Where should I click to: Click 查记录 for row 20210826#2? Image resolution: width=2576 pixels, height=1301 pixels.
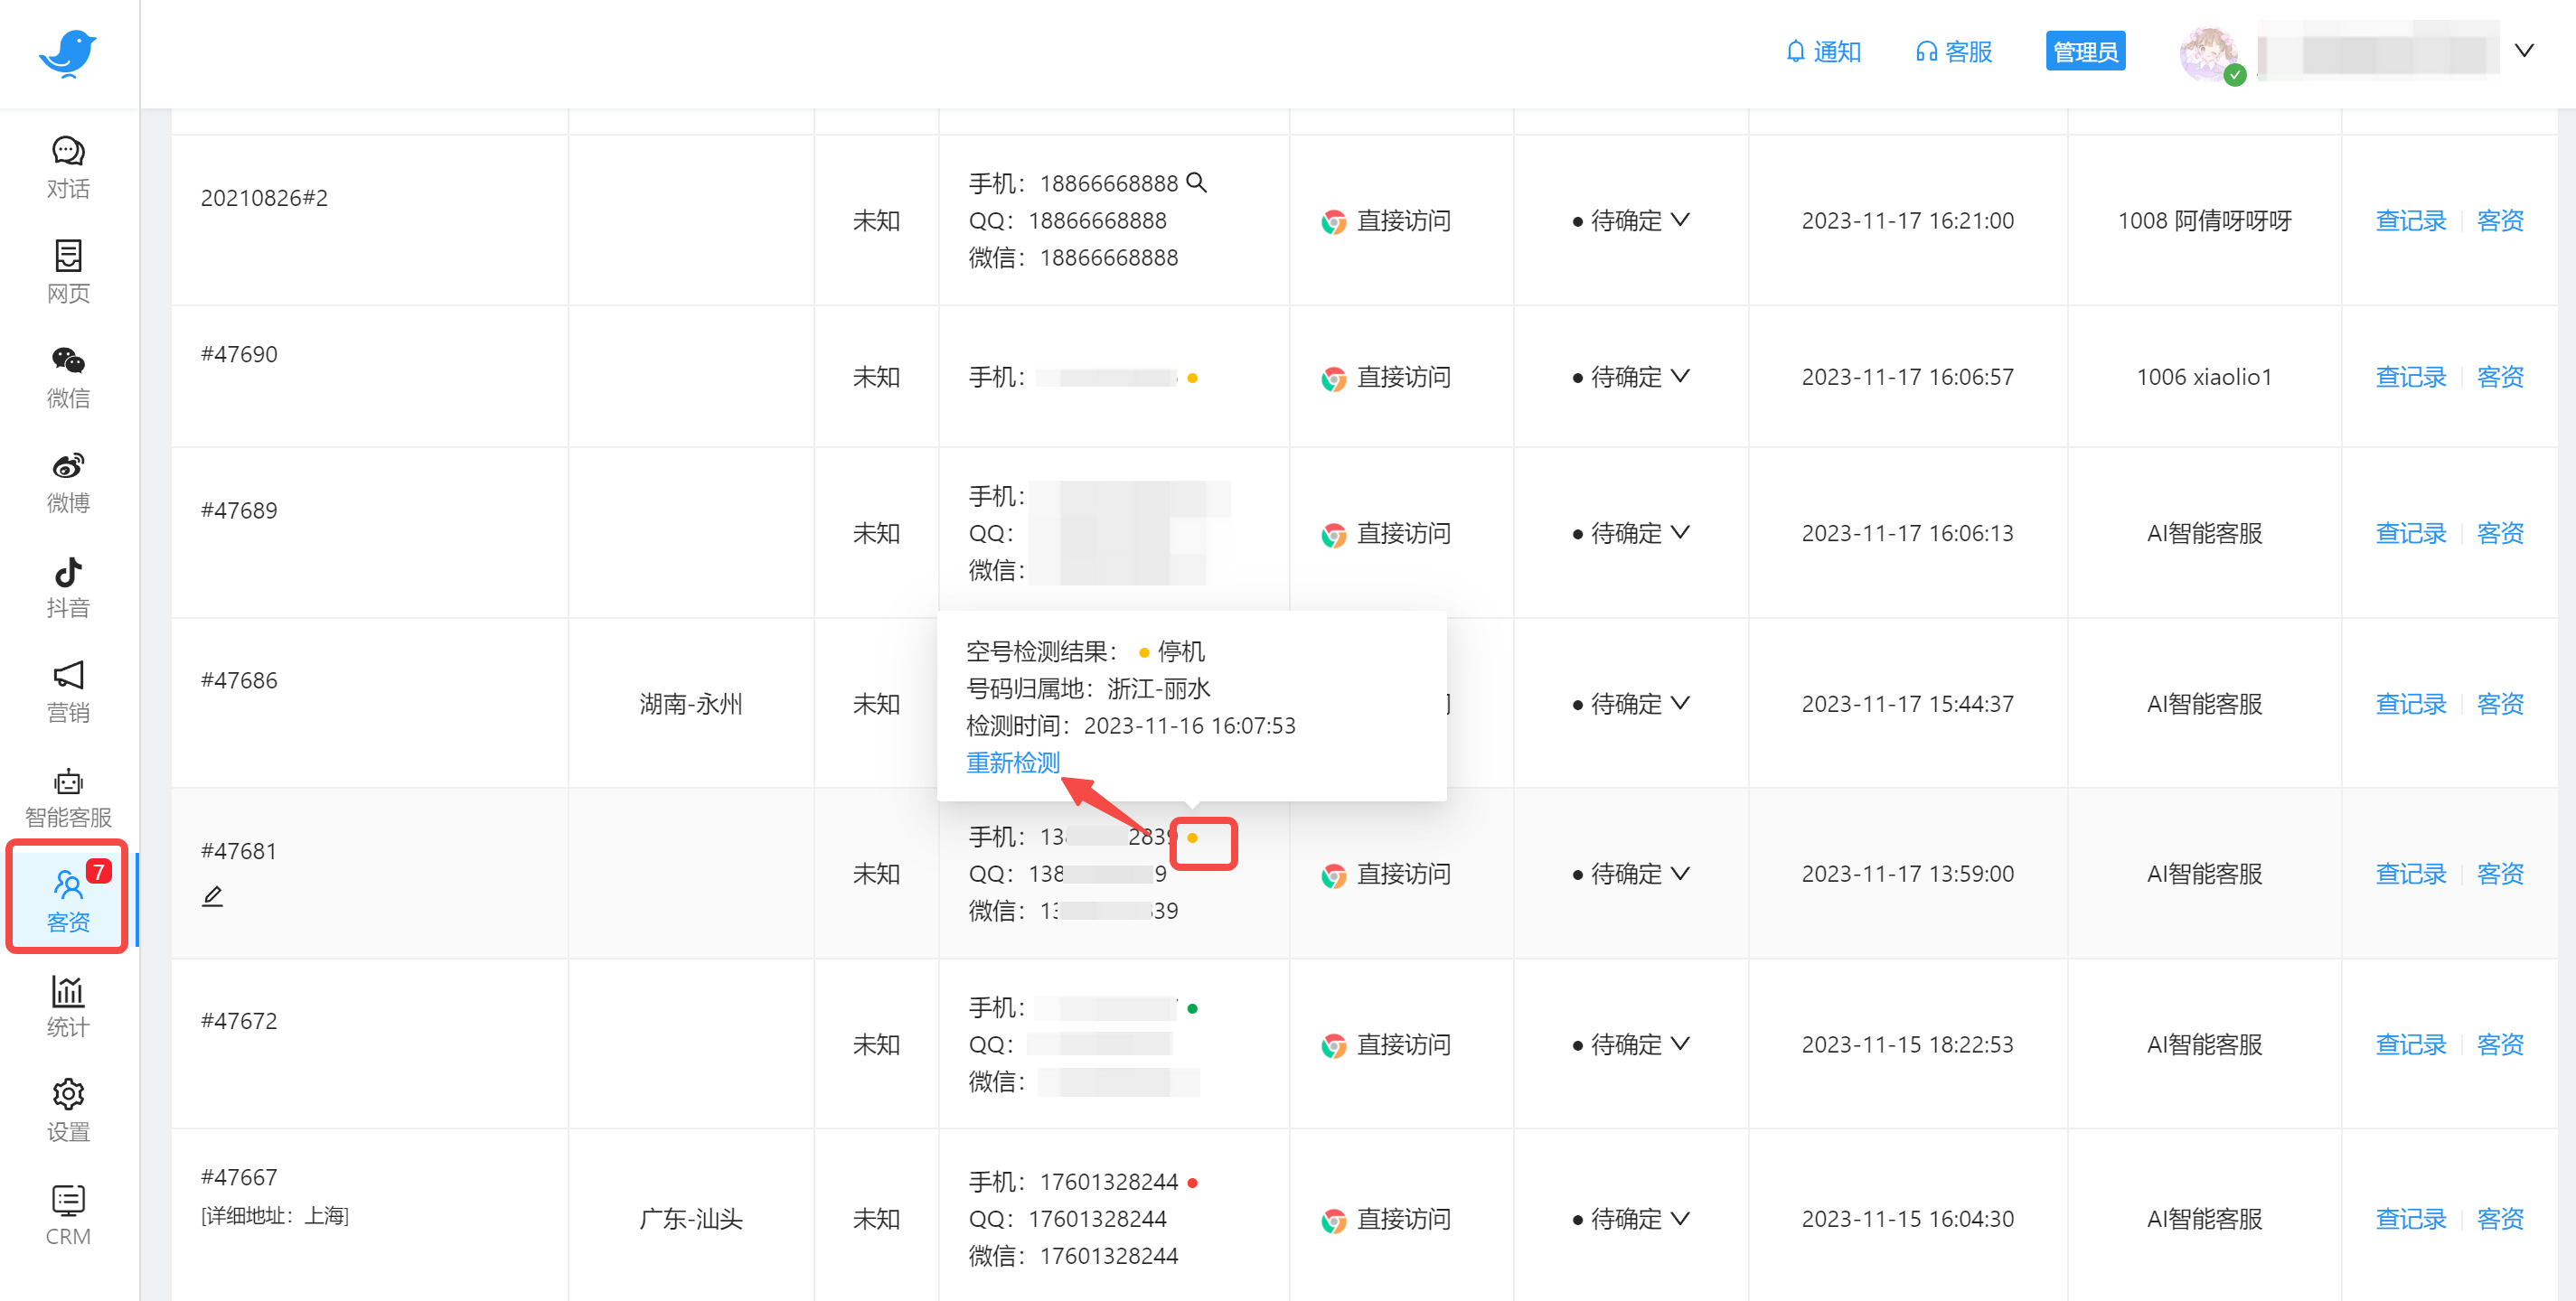pos(2410,220)
